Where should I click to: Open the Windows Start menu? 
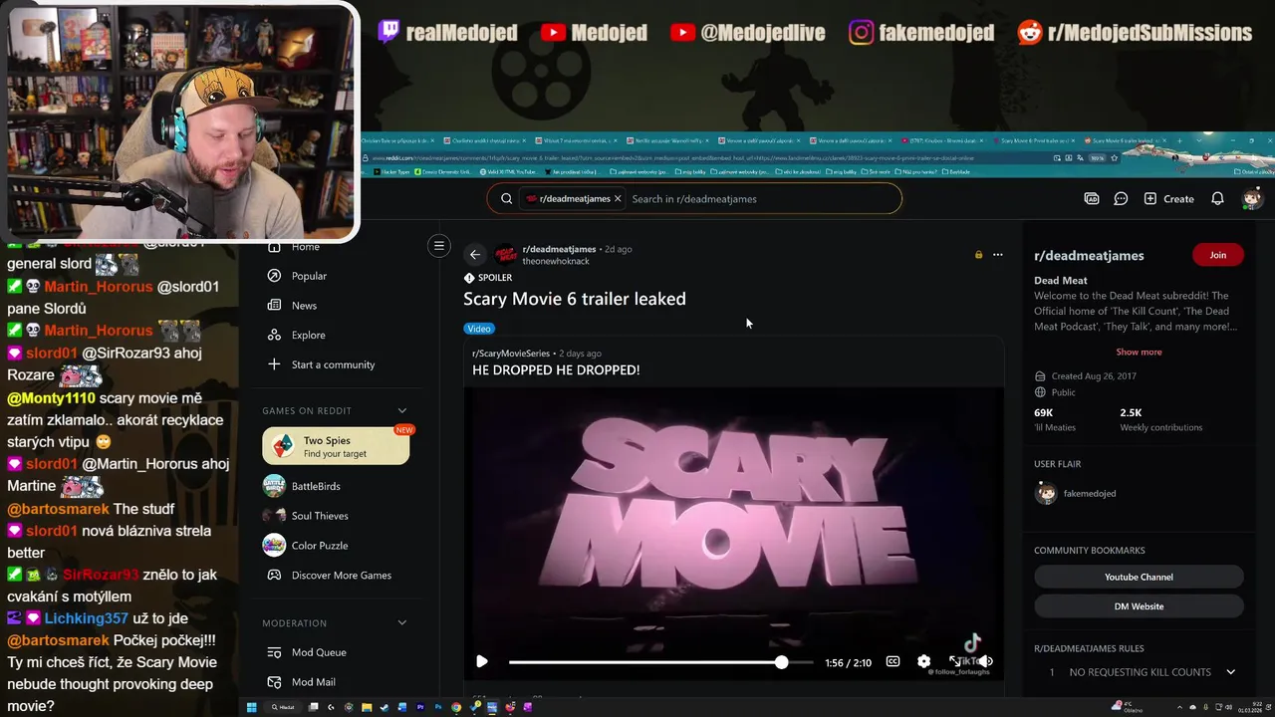(252, 707)
